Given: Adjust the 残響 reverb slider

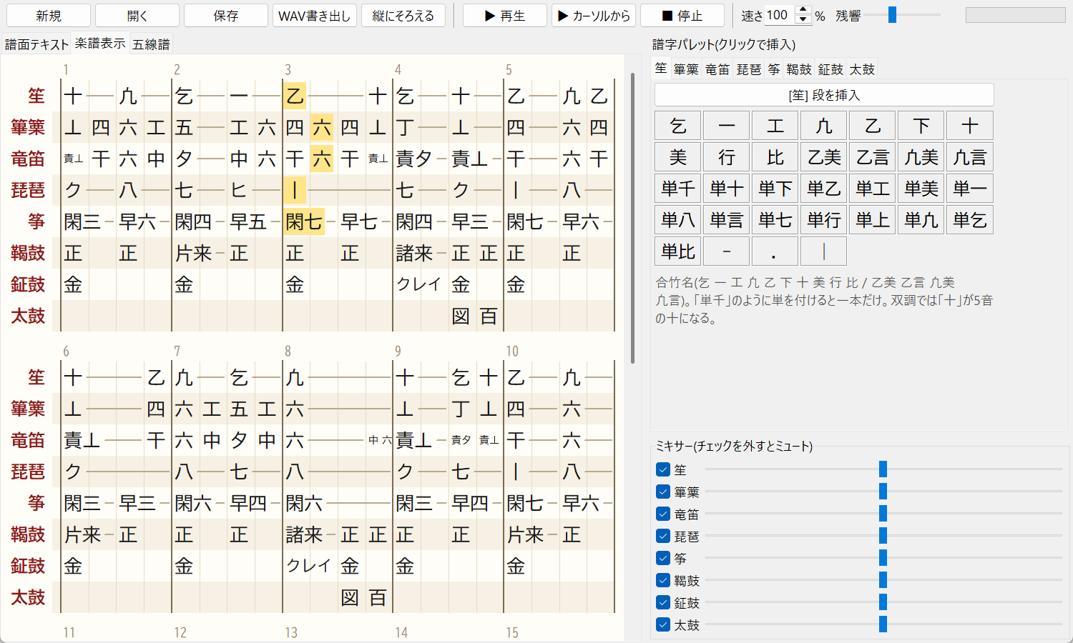Looking at the screenshot, I should pyautogui.click(x=902, y=15).
